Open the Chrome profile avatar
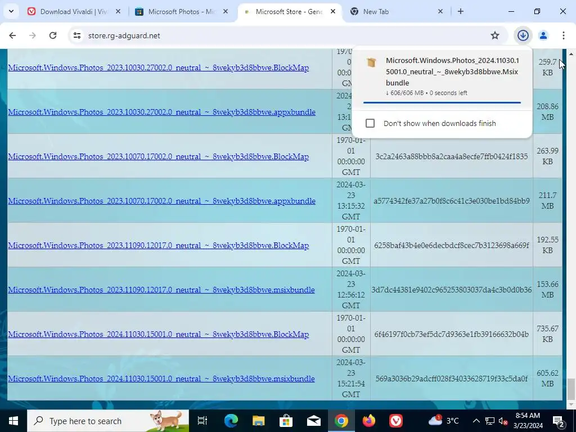The height and width of the screenshot is (432, 576). [543, 35]
